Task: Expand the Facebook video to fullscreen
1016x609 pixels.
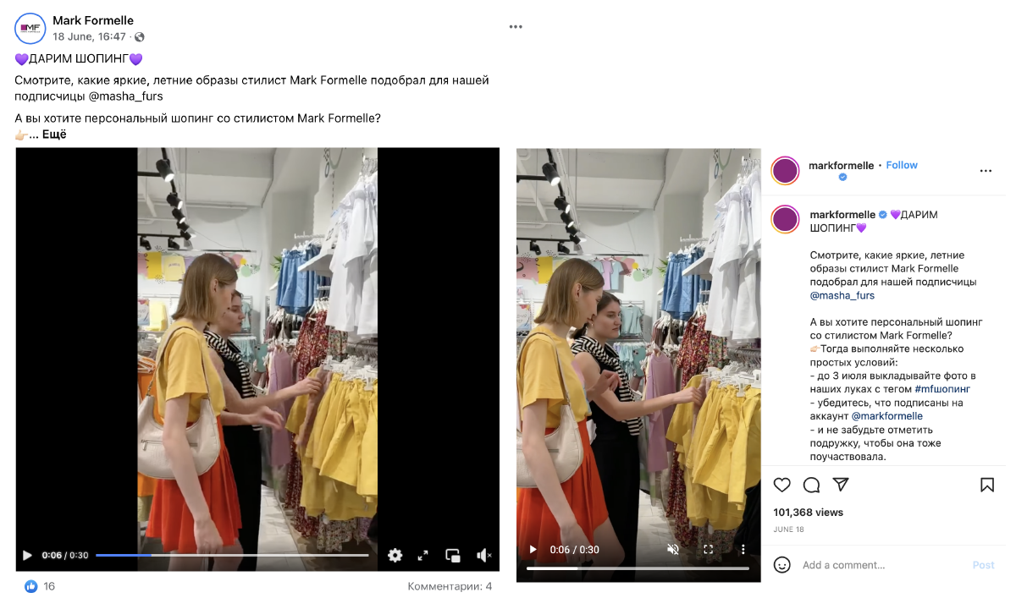Action: [x=422, y=555]
